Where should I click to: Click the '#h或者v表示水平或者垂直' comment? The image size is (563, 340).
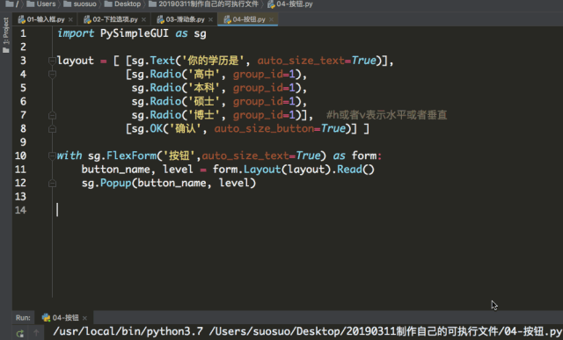click(x=387, y=115)
